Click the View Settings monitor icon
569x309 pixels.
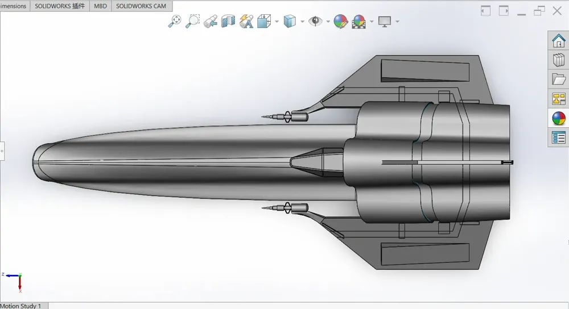[385, 22]
